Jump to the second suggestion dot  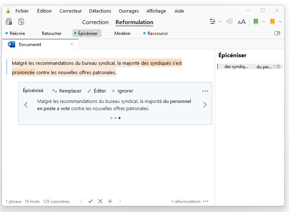(x=115, y=118)
